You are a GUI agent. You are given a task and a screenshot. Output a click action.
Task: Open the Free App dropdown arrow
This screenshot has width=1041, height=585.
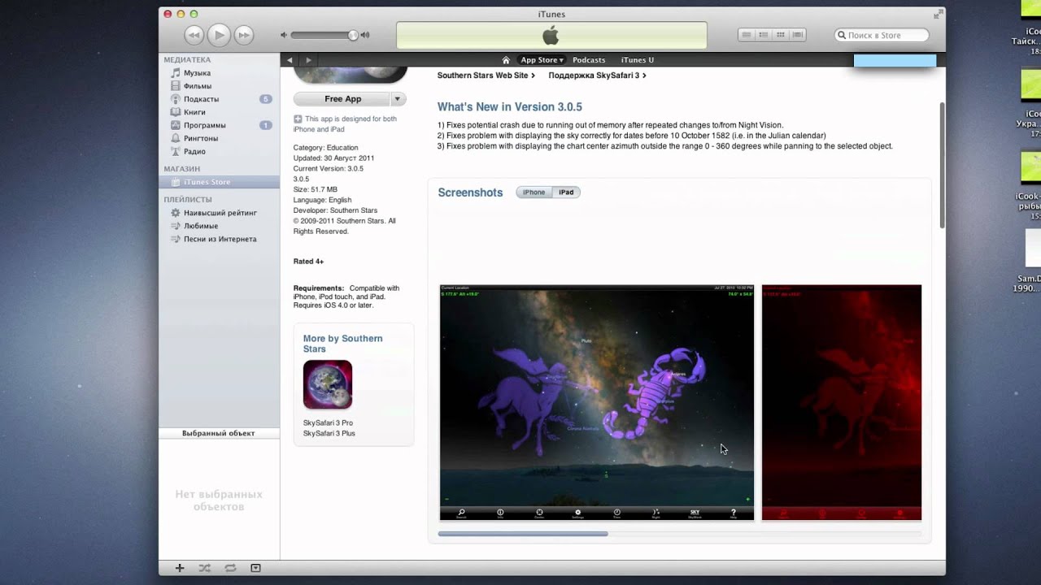click(x=398, y=99)
